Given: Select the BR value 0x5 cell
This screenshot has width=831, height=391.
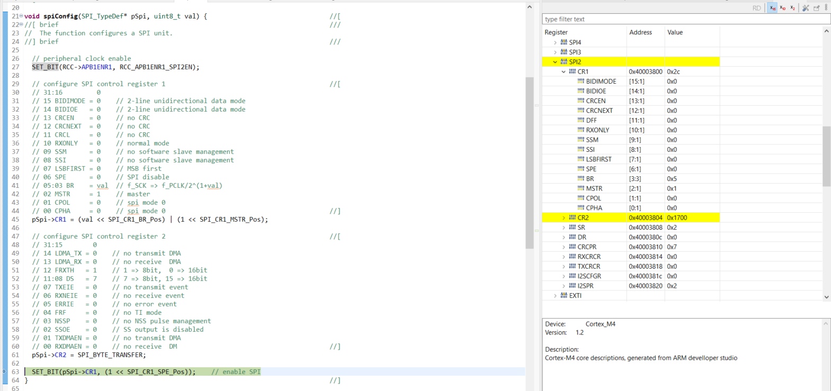Looking at the screenshot, I should click(x=692, y=179).
